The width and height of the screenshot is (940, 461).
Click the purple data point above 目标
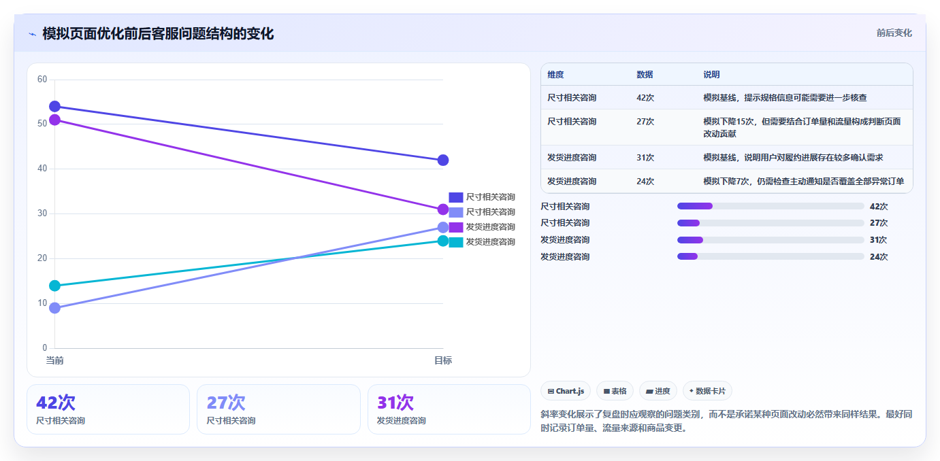tap(443, 209)
